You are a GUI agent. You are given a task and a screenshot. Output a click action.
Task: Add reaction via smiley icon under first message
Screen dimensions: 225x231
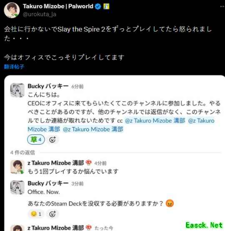52,140
